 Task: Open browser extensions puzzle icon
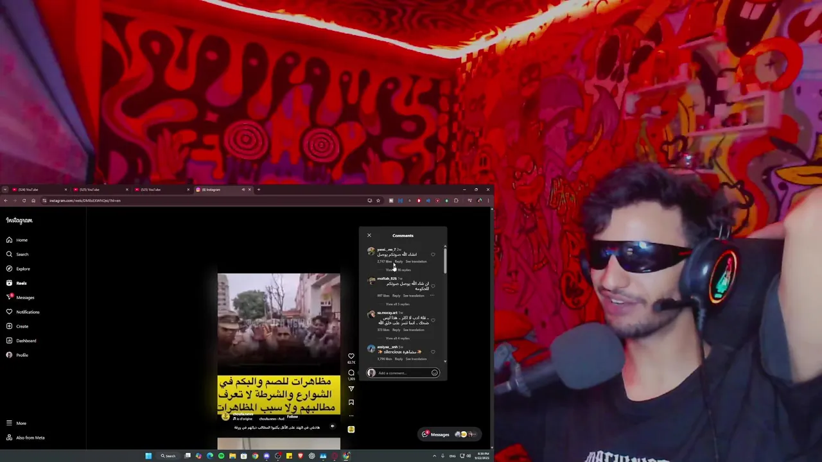pos(457,201)
